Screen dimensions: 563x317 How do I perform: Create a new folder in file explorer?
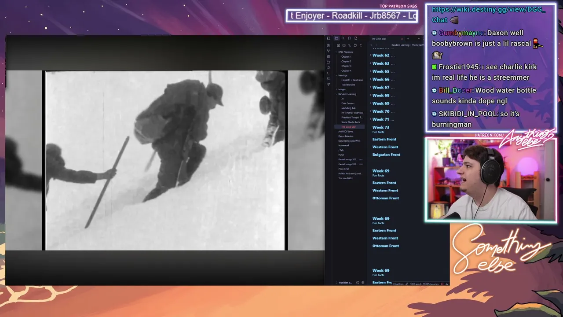click(344, 45)
